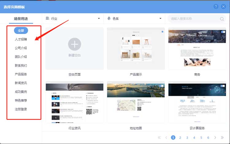The height and width of the screenshot is (144, 230).
Task: Select the 场景用途 tab
Action: click(21, 19)
